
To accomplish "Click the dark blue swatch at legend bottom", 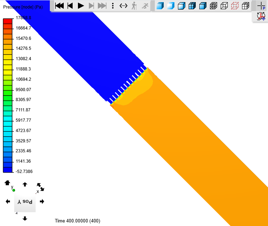I will coord(7,170).
